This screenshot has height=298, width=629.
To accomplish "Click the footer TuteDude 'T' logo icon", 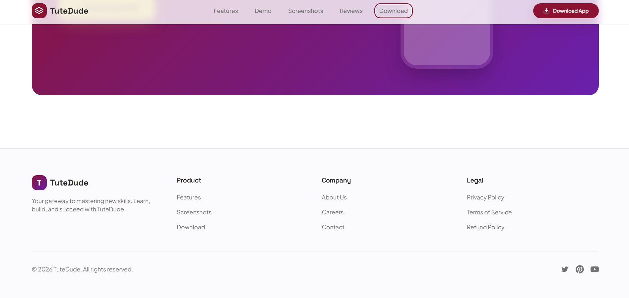I will [x=39, y=183].
